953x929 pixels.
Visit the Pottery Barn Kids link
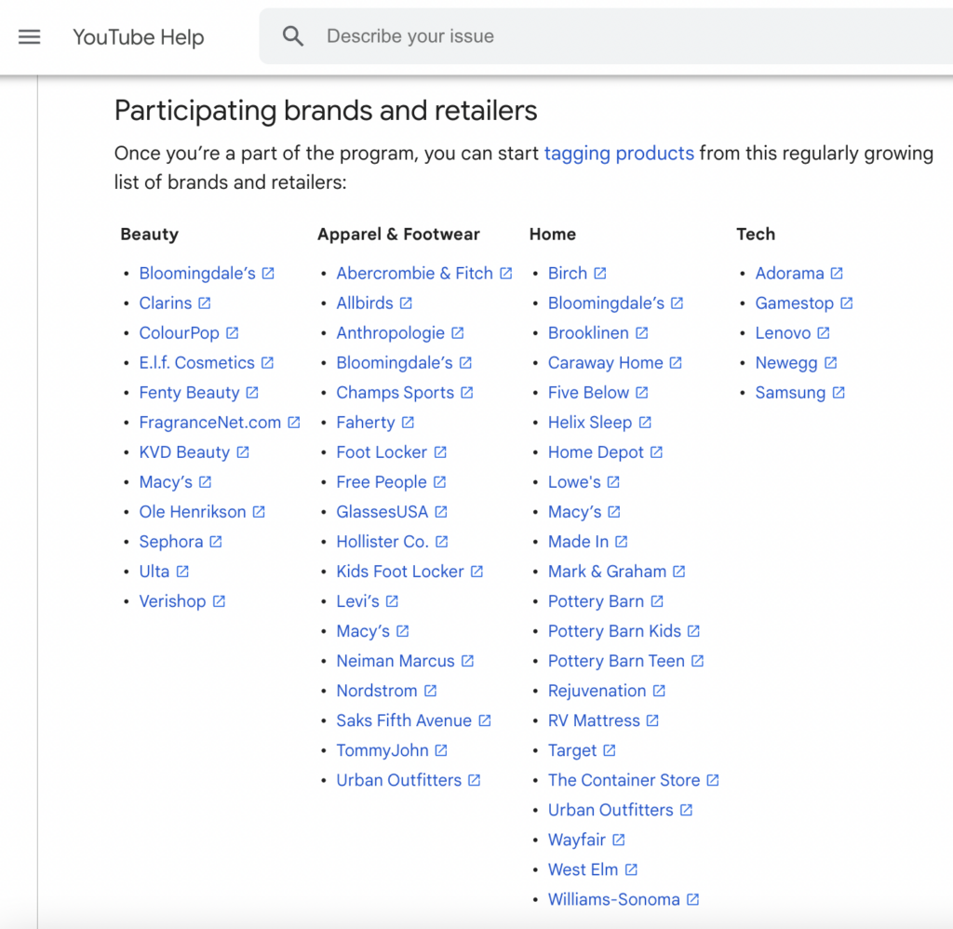coord(613,630)
